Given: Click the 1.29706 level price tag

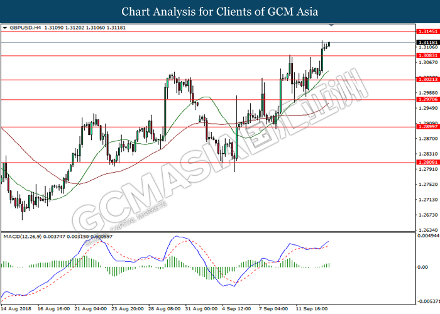Looking at the screenshot, I should tap(428, 99).
